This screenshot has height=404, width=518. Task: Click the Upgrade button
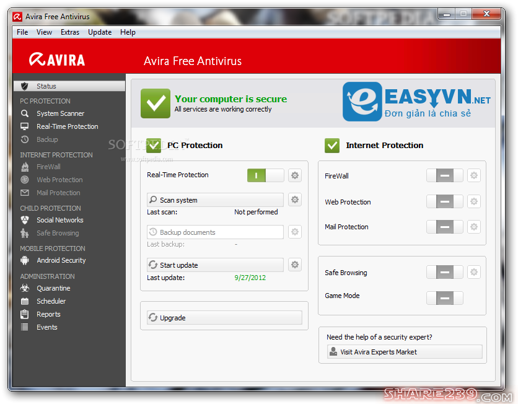tap(224, 318)
